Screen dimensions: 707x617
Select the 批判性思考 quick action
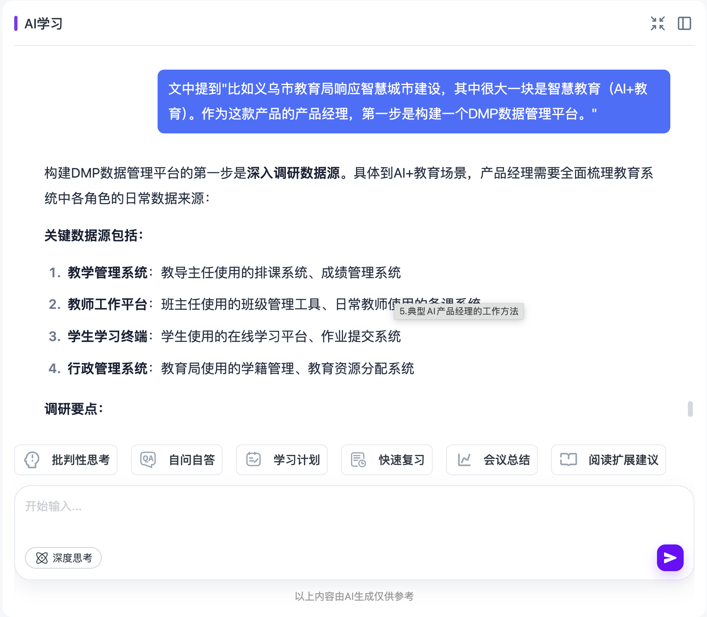[x=66, y=460]
